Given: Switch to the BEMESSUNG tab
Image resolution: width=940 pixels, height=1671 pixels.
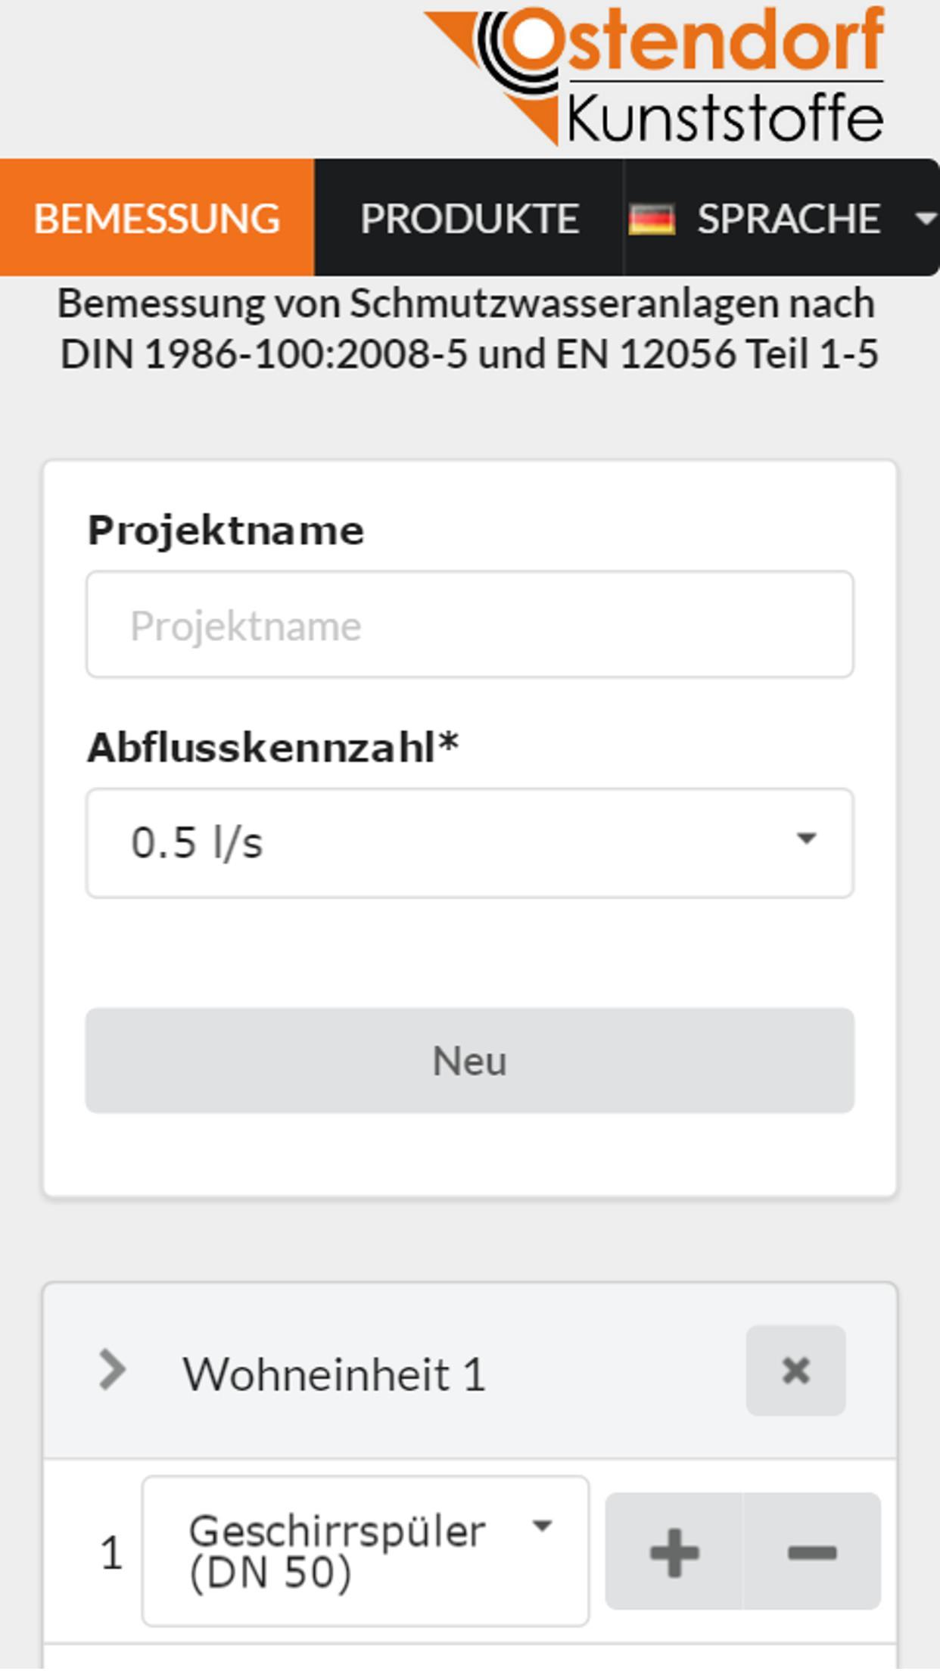Looking at the screenshot, I should (157, 218).
